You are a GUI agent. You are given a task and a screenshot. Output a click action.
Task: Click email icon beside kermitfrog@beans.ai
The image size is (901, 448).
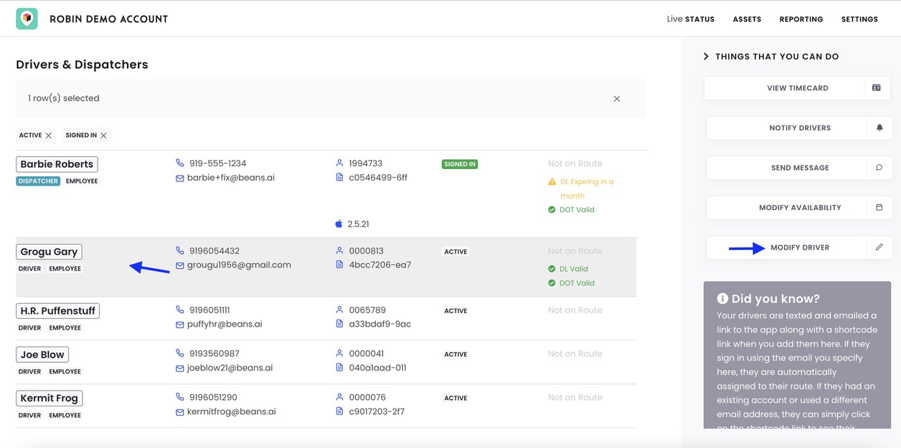(x=180, y=412)
